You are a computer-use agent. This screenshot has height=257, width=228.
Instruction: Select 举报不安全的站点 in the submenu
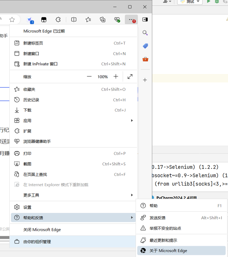[x=182, y=228]
